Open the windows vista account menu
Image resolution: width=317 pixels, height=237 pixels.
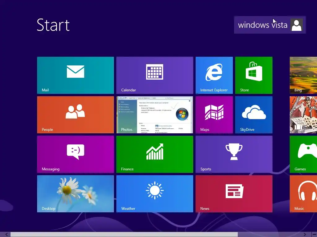[x=270, y=25]
